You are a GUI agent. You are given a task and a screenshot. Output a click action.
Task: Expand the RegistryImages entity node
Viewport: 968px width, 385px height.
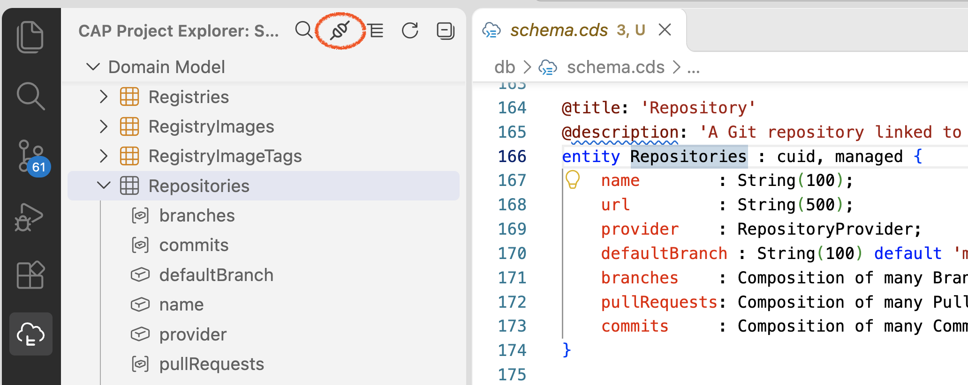pyautogui.click(x=104, y=126)
